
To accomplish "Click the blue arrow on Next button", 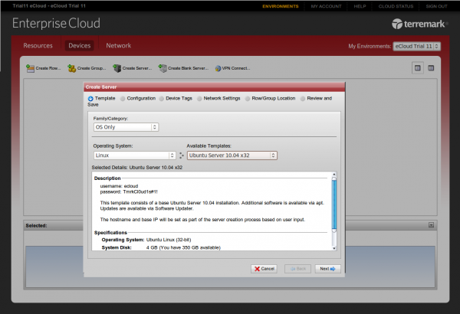I will [333, 269].
